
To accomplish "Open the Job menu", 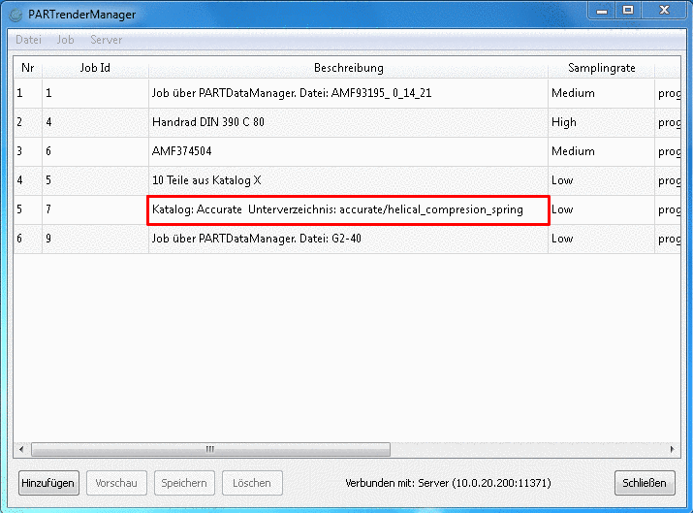I will click(65, 40).
